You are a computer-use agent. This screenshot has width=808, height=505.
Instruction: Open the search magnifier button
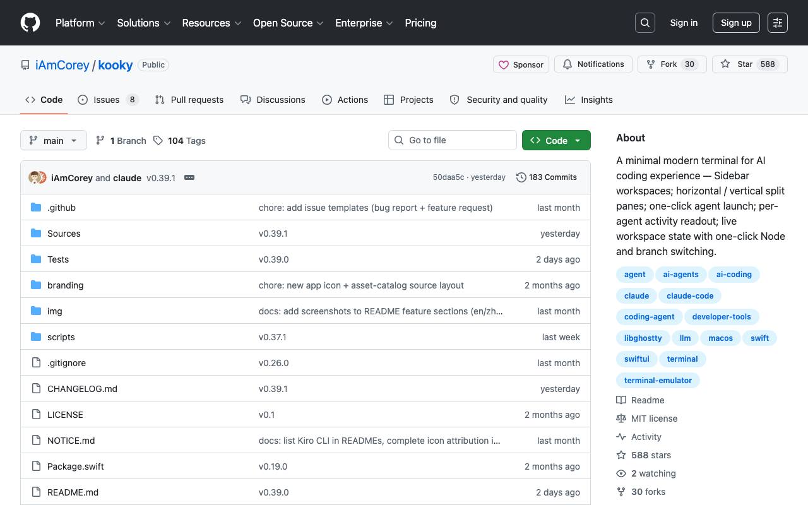pos(645,23)
